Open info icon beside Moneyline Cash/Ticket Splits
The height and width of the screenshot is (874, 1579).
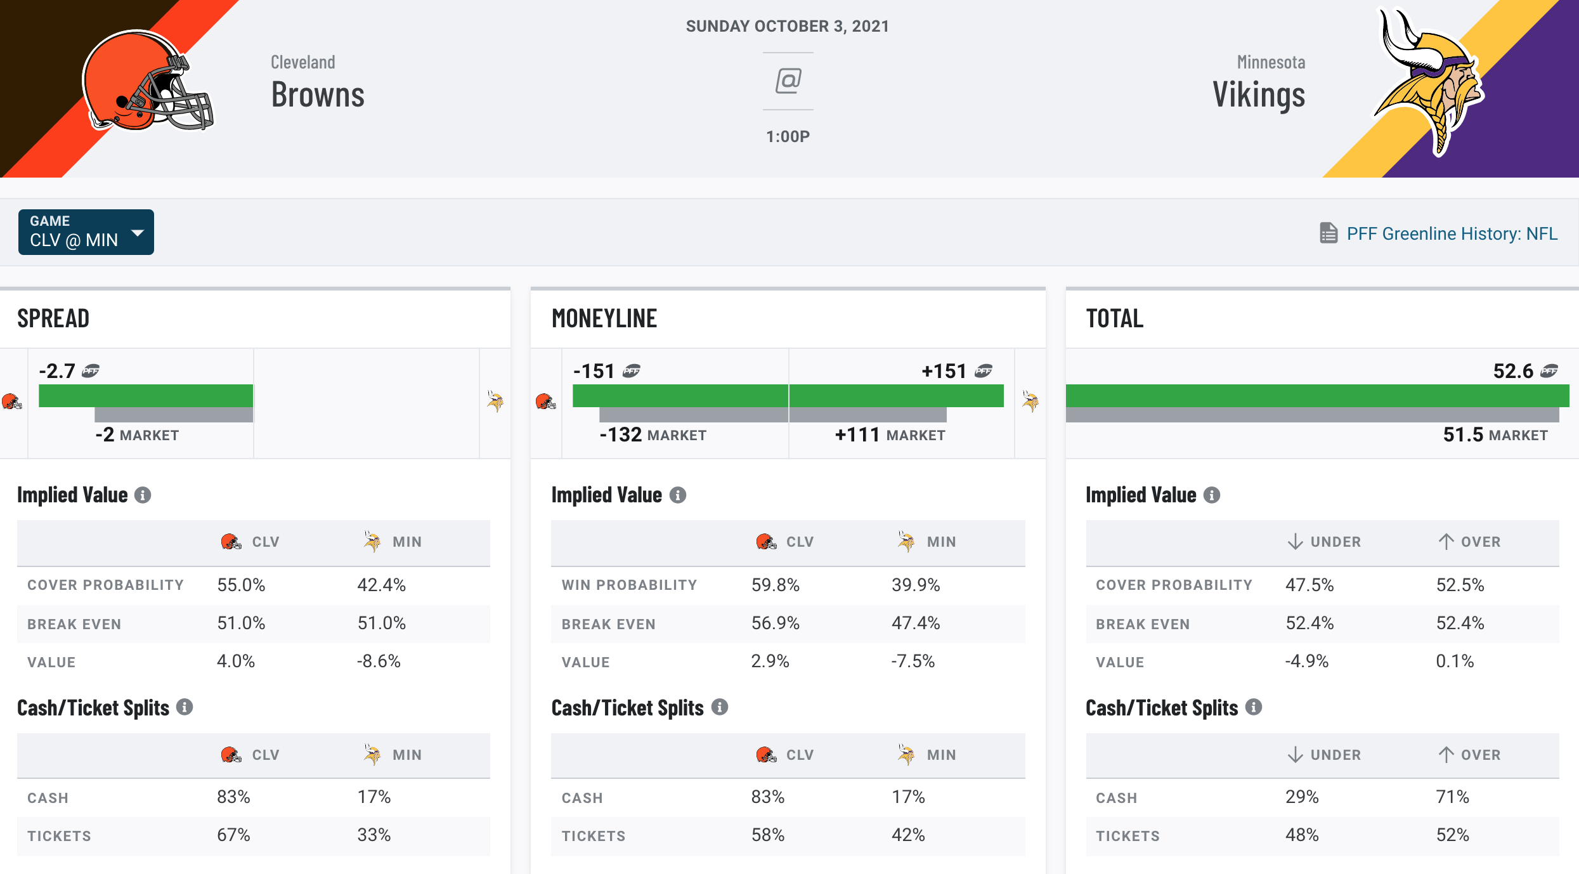click(x=719, y=707)
